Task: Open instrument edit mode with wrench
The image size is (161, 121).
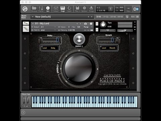Action: (26, 23)
